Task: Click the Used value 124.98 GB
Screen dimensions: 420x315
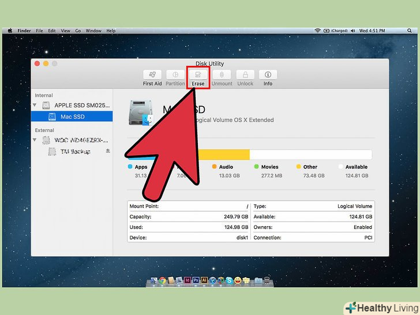Action: tap(237, 227)
